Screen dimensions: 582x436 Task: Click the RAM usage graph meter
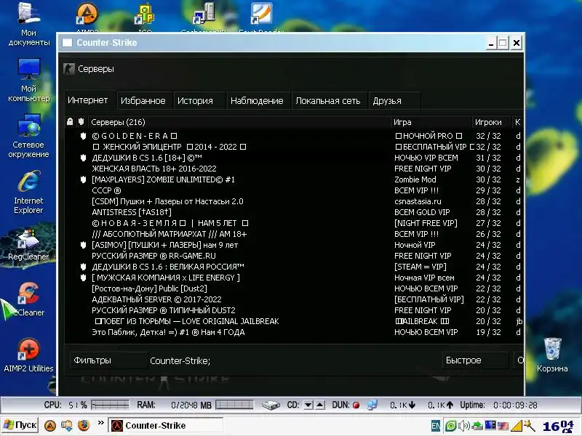tap(234, 405)
